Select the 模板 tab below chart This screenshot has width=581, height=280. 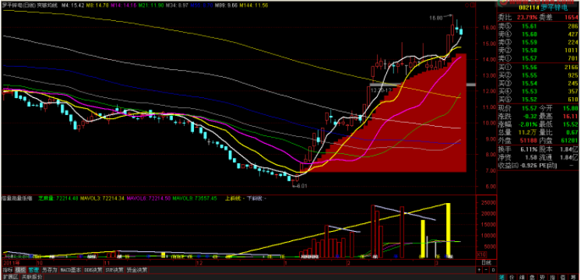coord(20,270)
